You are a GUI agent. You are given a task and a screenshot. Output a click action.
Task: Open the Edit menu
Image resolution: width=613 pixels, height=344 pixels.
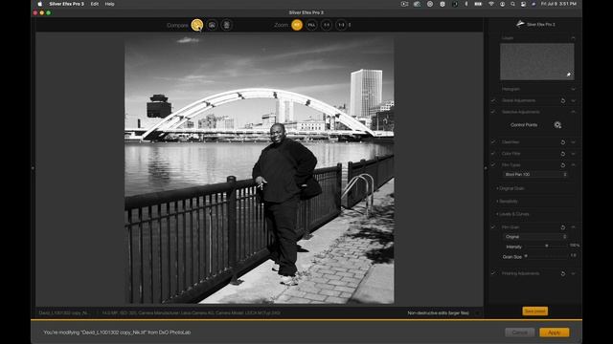94,4
